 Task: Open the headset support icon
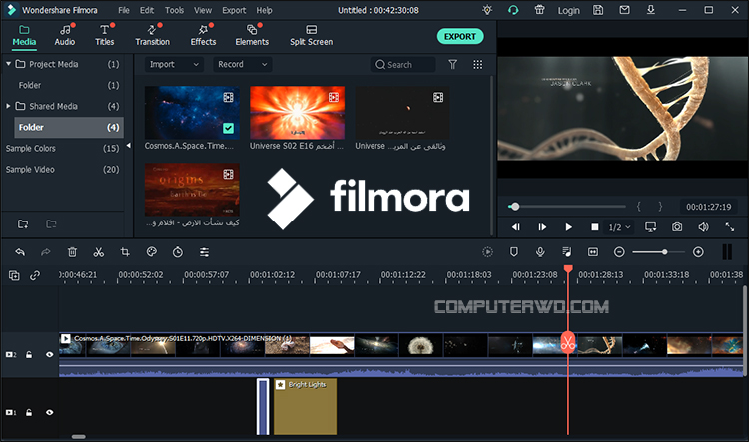pyautogui.click(x=513, y=10)
